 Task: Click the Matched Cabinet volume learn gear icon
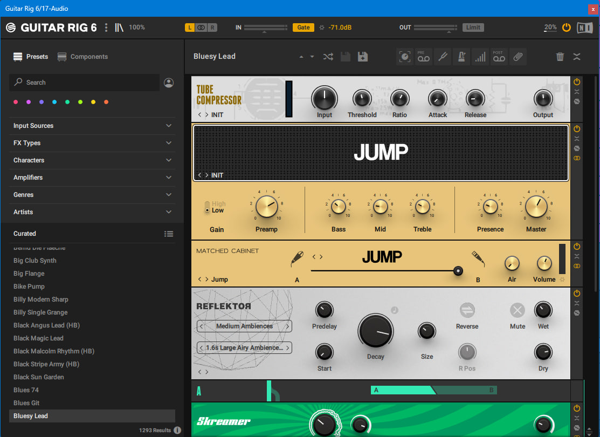click(x=562, y=279)
